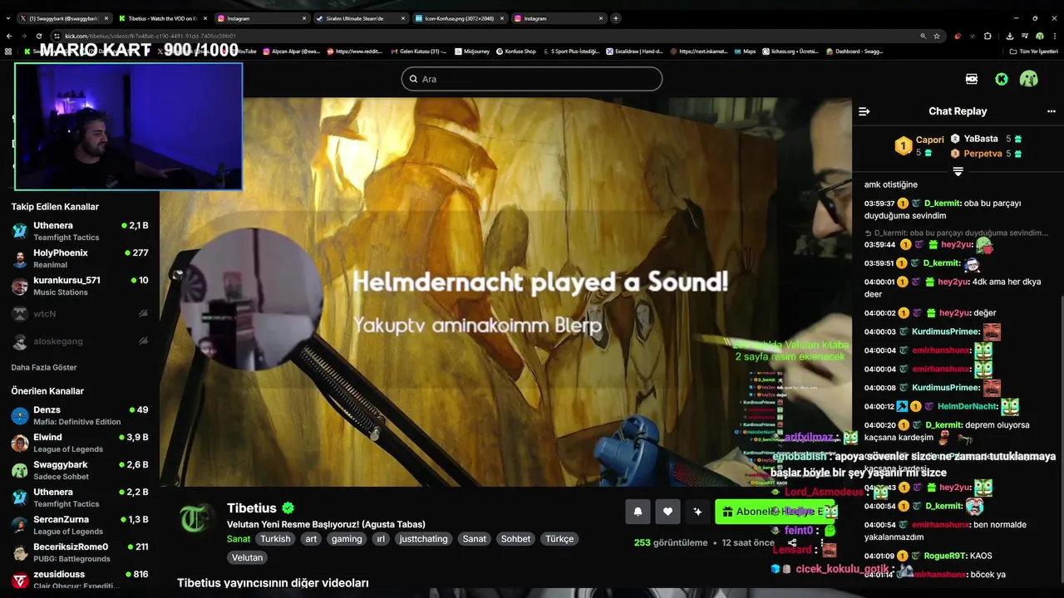
Task: Open Denzs recommended channel
Action: tap(80, 415)
